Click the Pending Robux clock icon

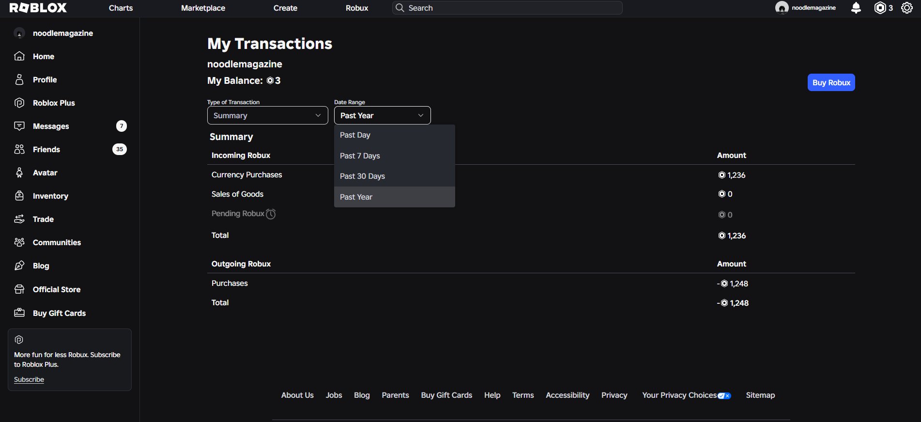click(x=271, y=214)
